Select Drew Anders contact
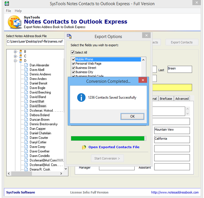204x198 pixels. tap(38, 79)
